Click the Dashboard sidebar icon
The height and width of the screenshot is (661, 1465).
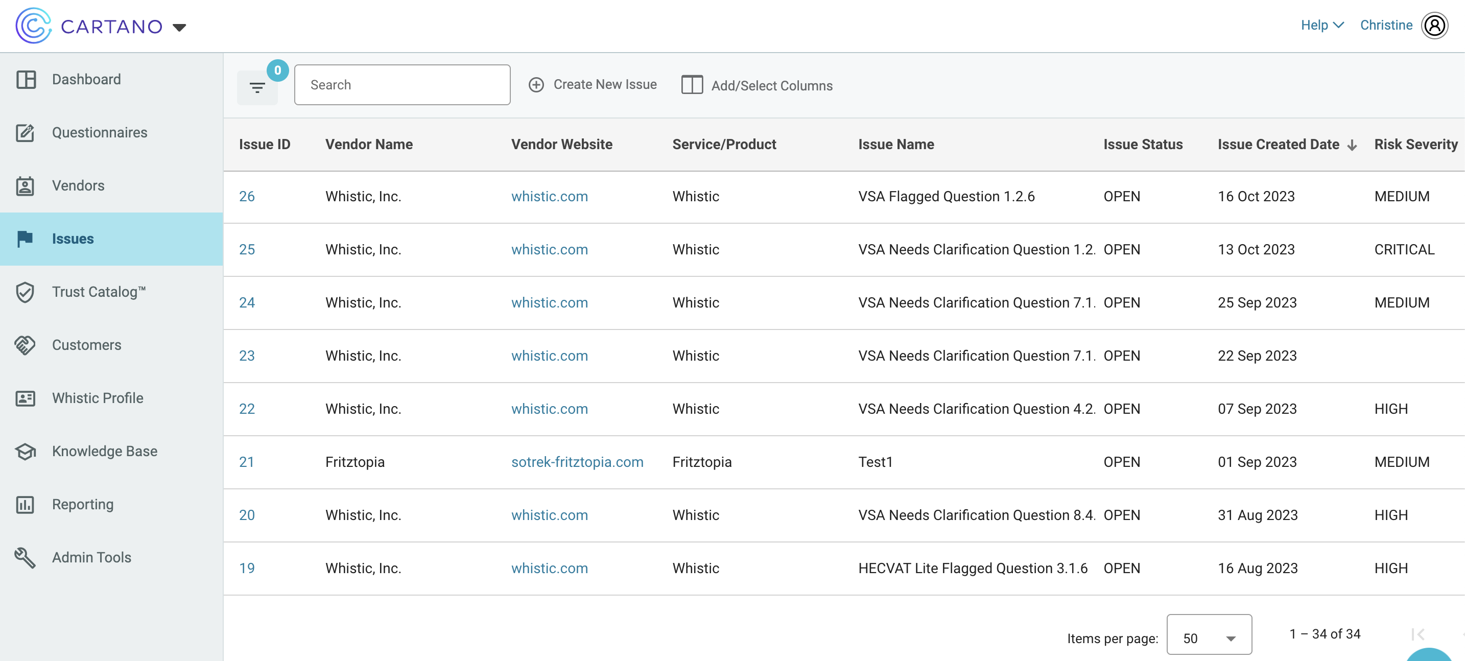(x=26, y=80)
